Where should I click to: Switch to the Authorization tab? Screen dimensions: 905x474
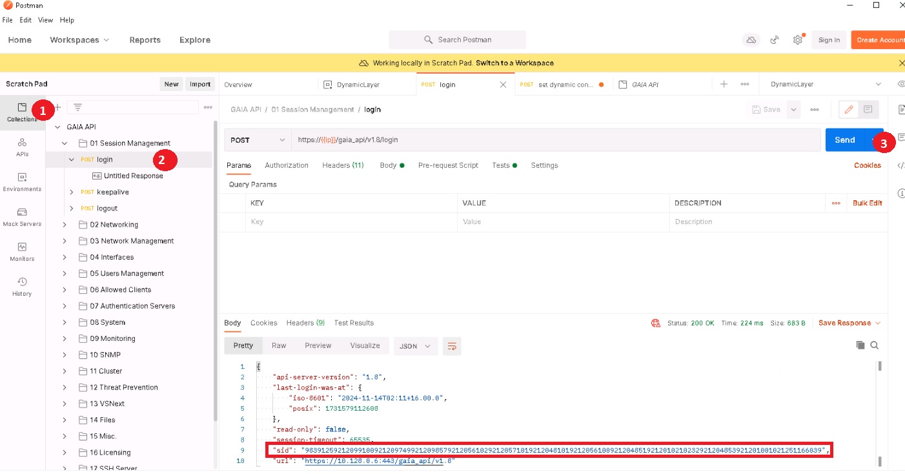(287, 165)
